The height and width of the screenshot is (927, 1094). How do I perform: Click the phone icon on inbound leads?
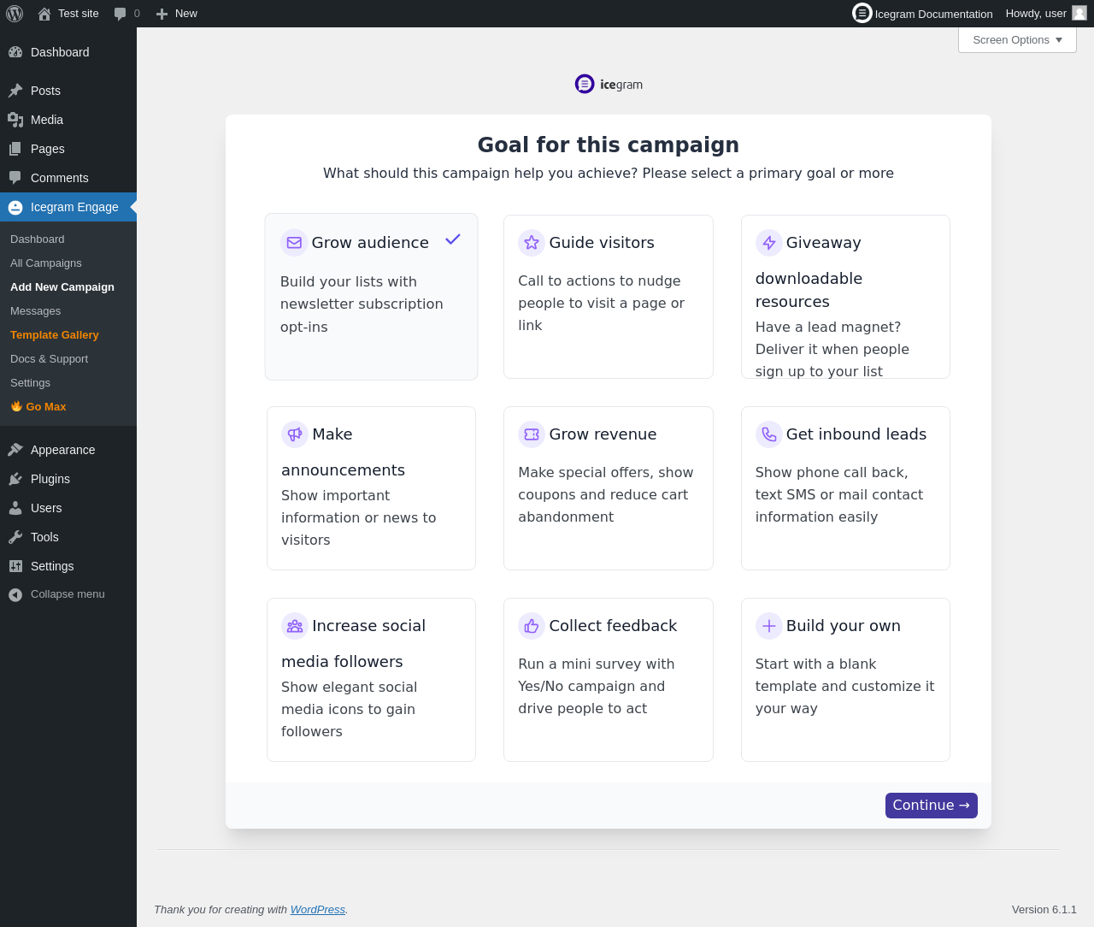click(x=769, y=434)
